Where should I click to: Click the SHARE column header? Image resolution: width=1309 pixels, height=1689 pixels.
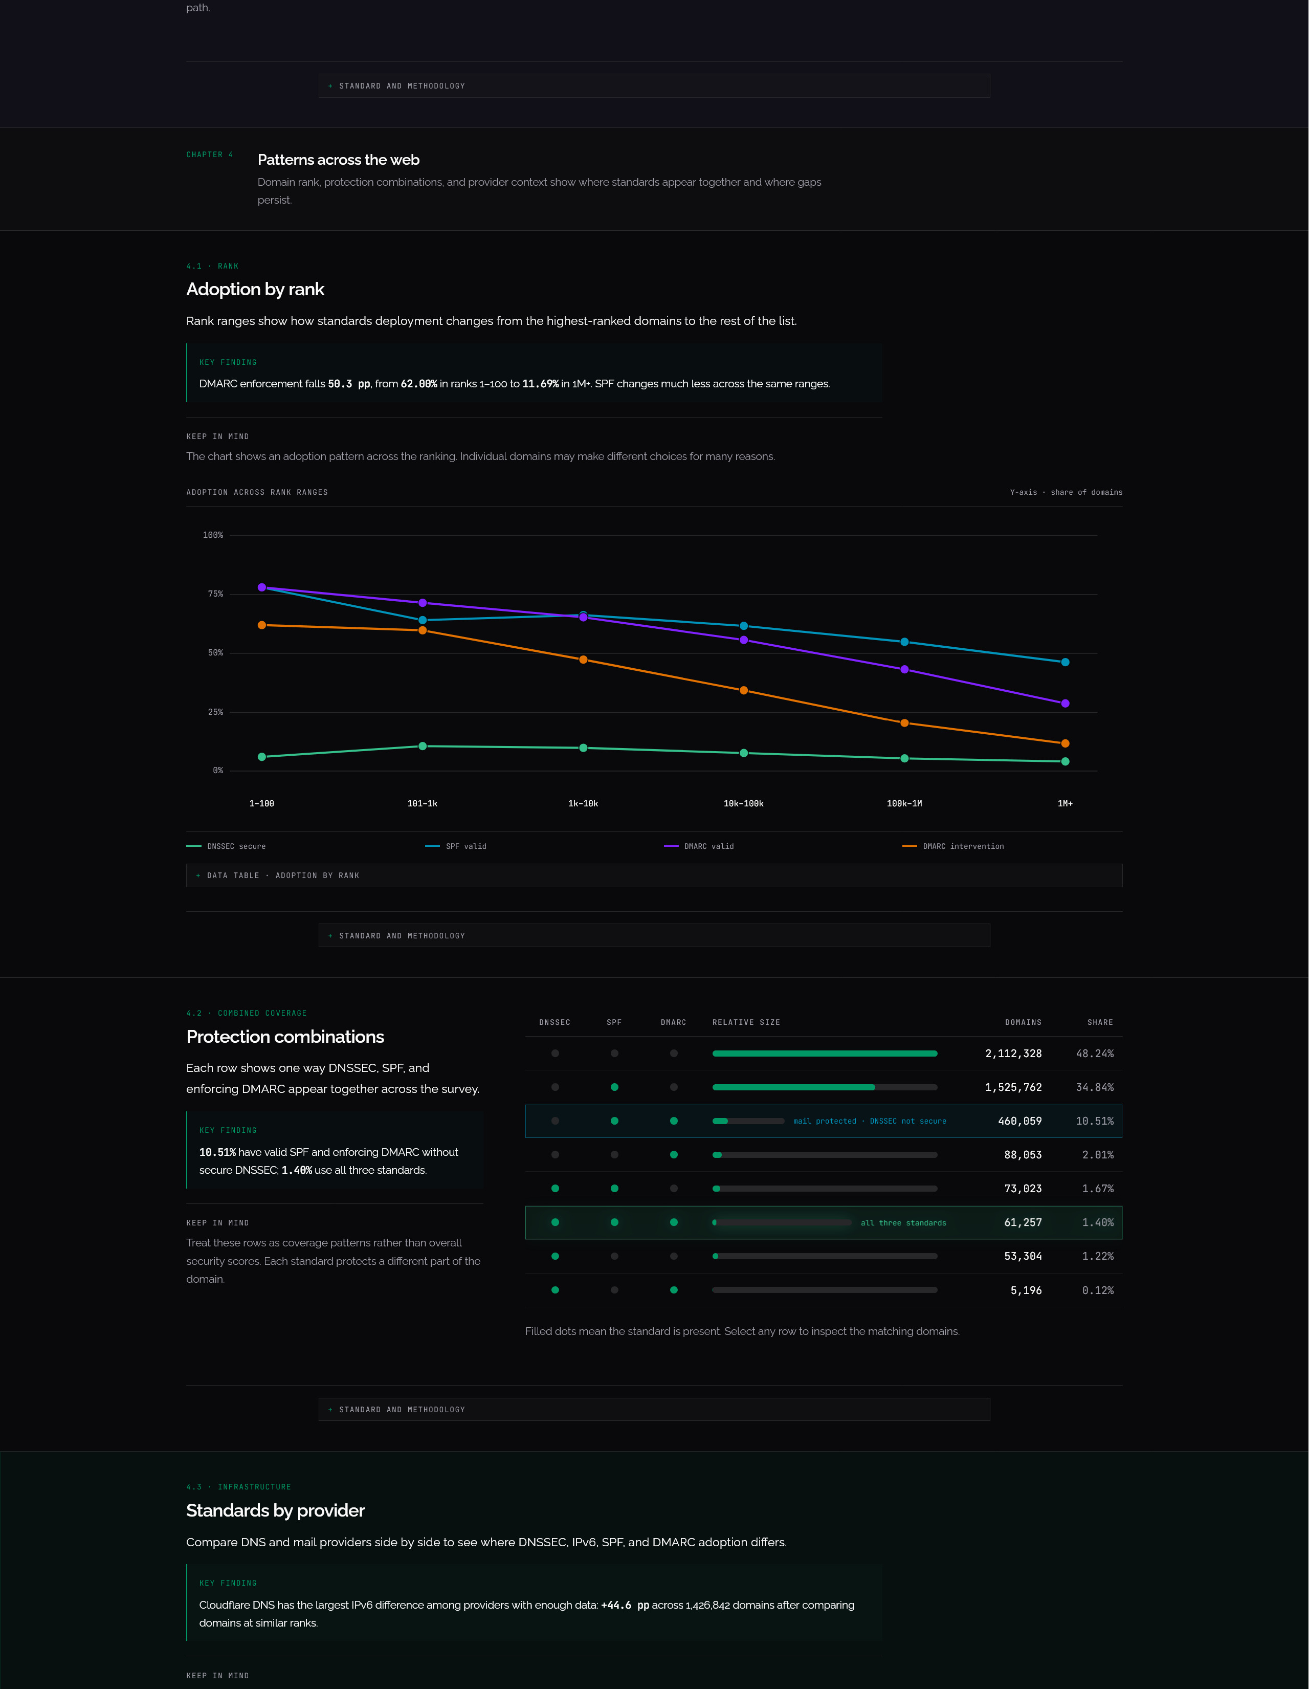[1100, 1022]
